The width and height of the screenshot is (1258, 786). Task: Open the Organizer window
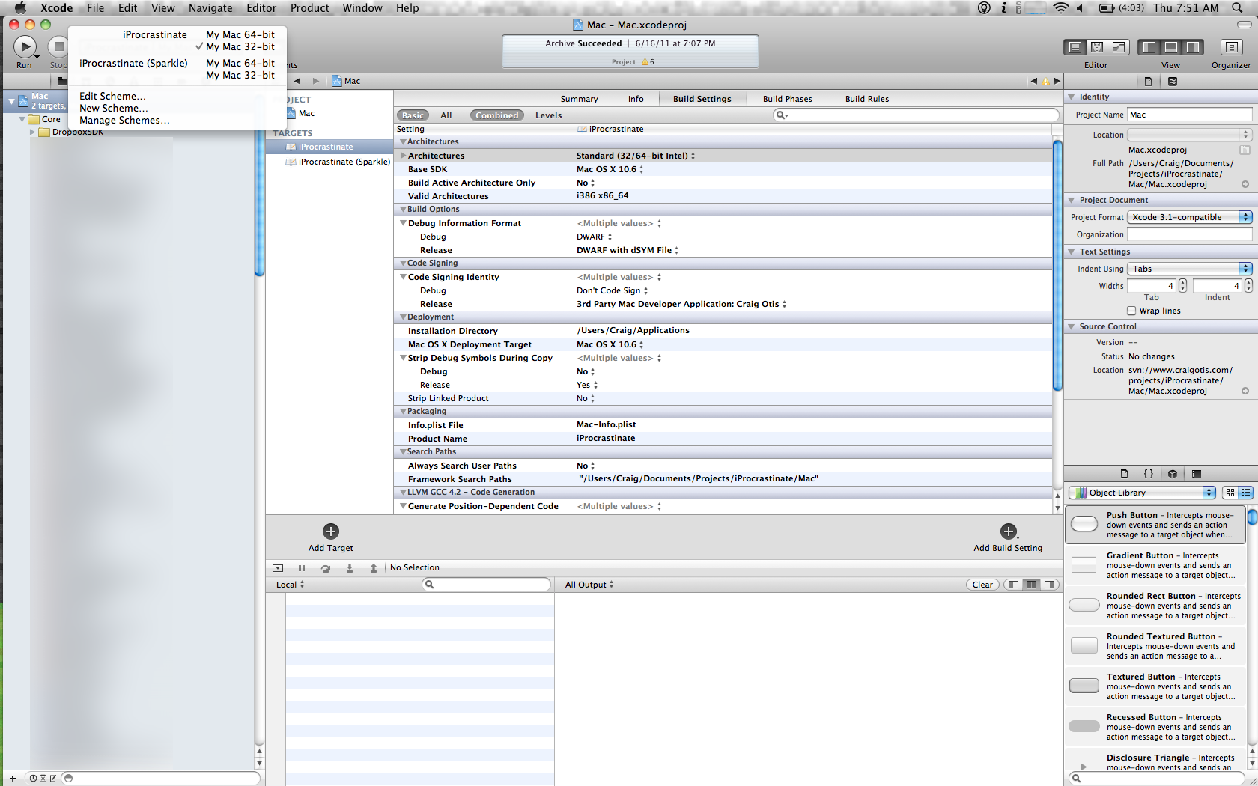pyautogui.click(x=1231, y=47)
